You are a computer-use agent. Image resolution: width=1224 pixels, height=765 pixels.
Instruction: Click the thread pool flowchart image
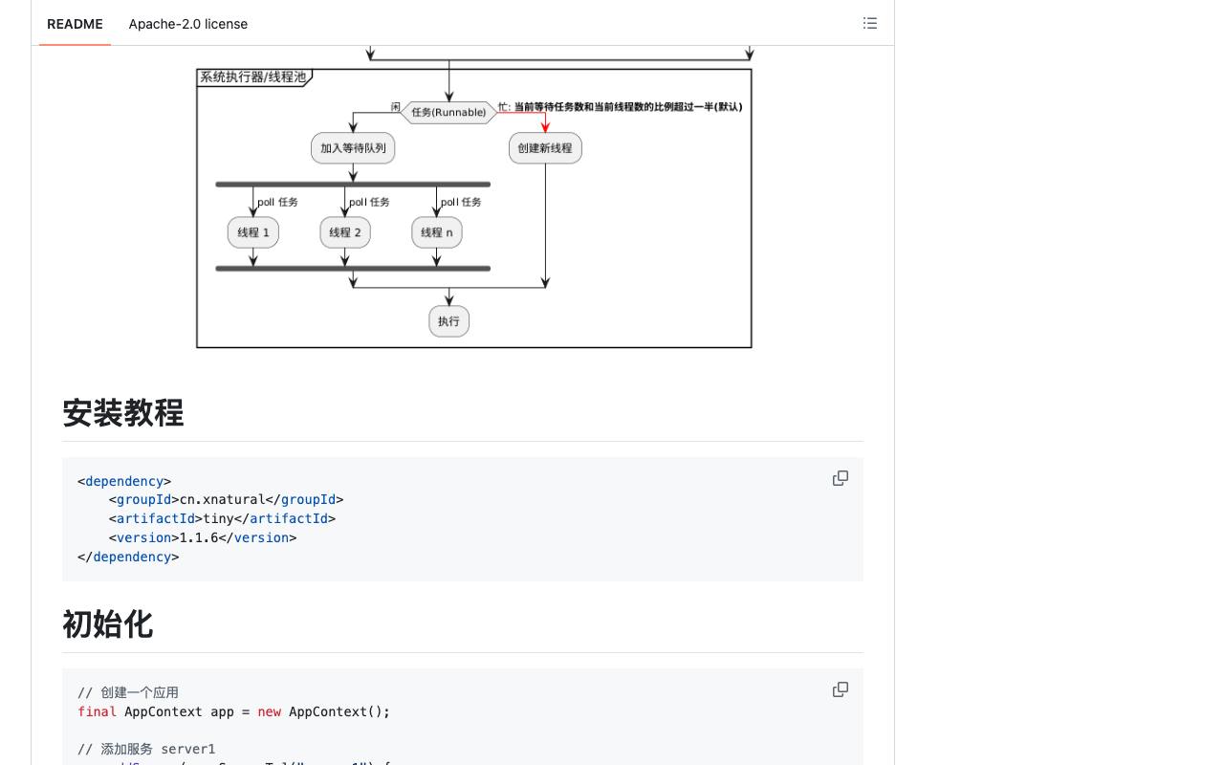click(x=474, y=197)
